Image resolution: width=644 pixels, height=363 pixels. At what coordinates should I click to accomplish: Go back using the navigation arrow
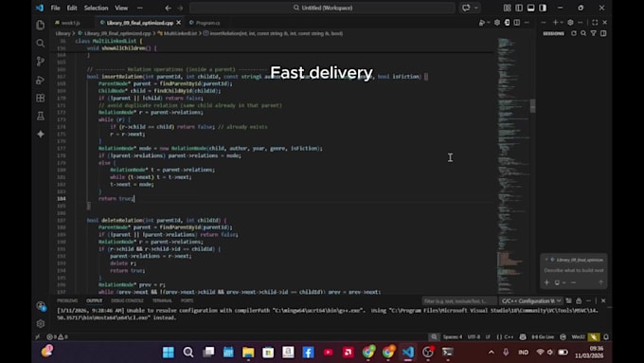coord(168,8)
